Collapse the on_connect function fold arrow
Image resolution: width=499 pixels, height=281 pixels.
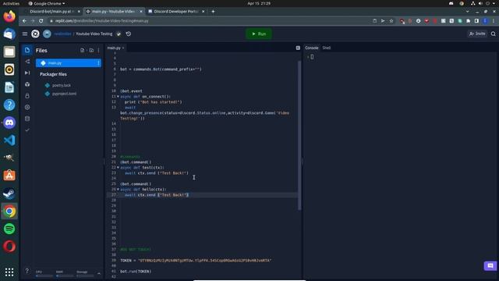tap(118, 96)
